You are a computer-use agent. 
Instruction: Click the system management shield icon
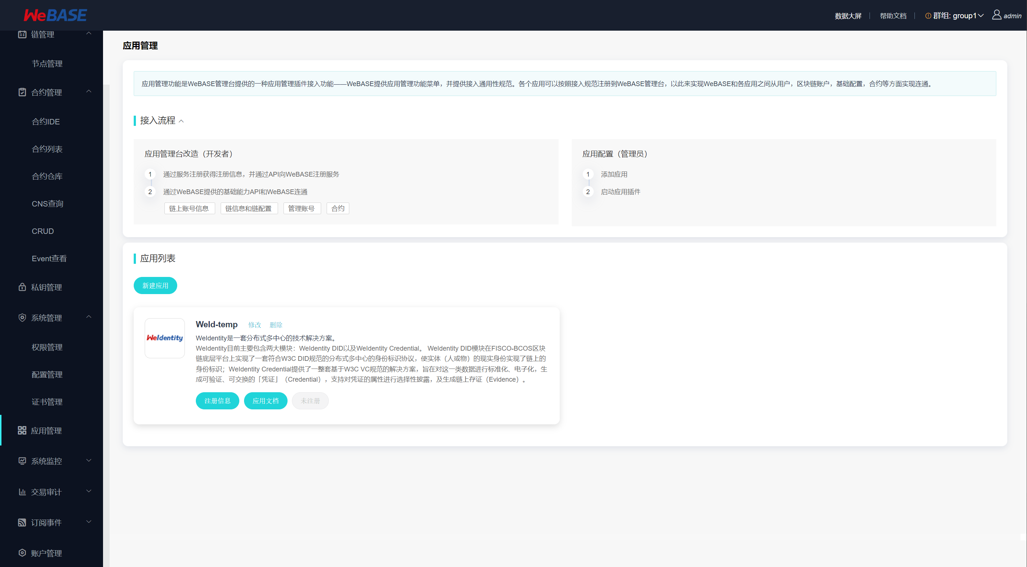22,318
